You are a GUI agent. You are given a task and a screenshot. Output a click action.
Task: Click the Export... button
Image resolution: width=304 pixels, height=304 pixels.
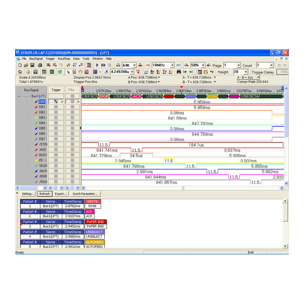(61, 194)
